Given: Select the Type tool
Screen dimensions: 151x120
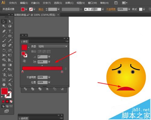Looking at the screenshot, I should [10, 31].
